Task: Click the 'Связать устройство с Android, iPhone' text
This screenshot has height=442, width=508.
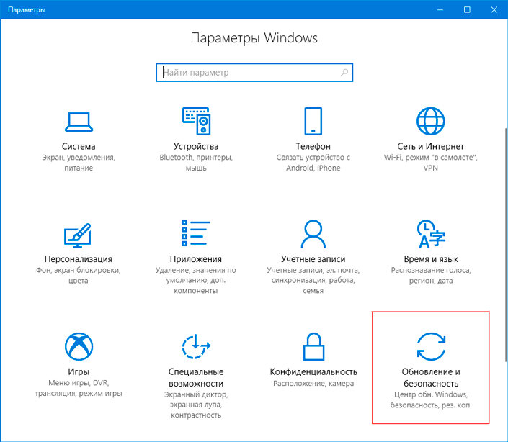Action: tap(313, 163)
